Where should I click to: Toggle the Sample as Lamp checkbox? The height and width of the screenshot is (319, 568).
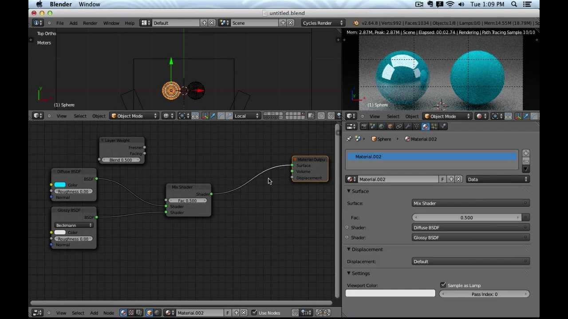pos(443,285)
